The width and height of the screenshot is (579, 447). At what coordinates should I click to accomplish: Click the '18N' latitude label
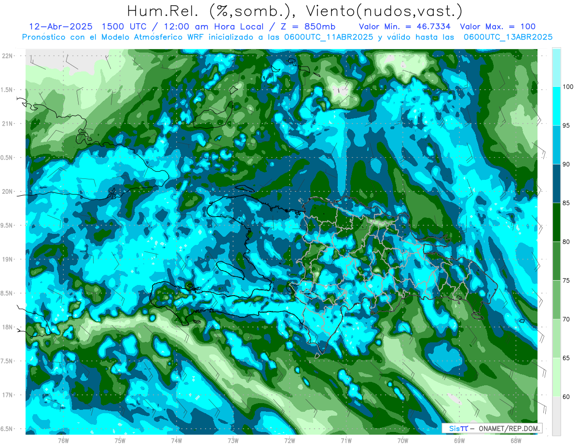[x=7, y=327]
